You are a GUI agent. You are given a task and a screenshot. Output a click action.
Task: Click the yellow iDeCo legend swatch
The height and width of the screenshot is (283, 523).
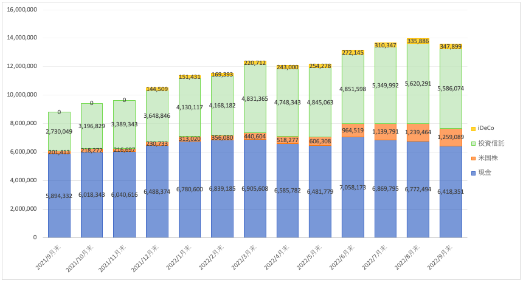click(474, 129)
